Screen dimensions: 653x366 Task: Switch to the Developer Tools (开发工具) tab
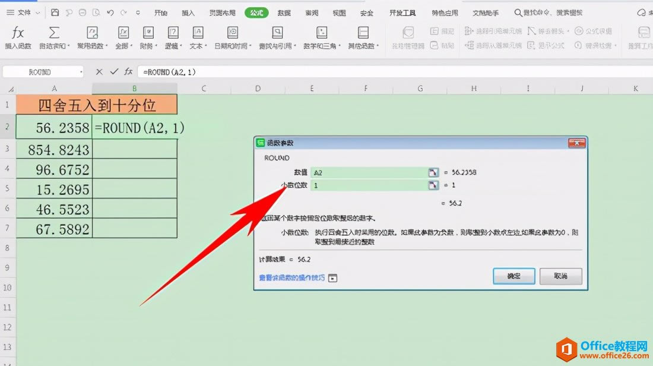(x=402, y=13)
